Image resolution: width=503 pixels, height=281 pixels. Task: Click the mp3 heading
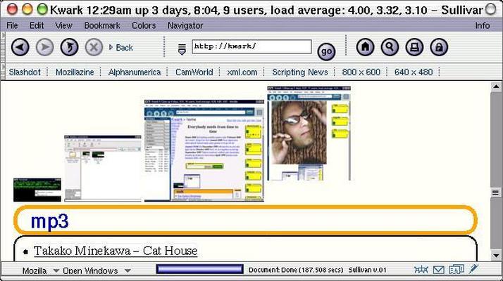[49, 221]
